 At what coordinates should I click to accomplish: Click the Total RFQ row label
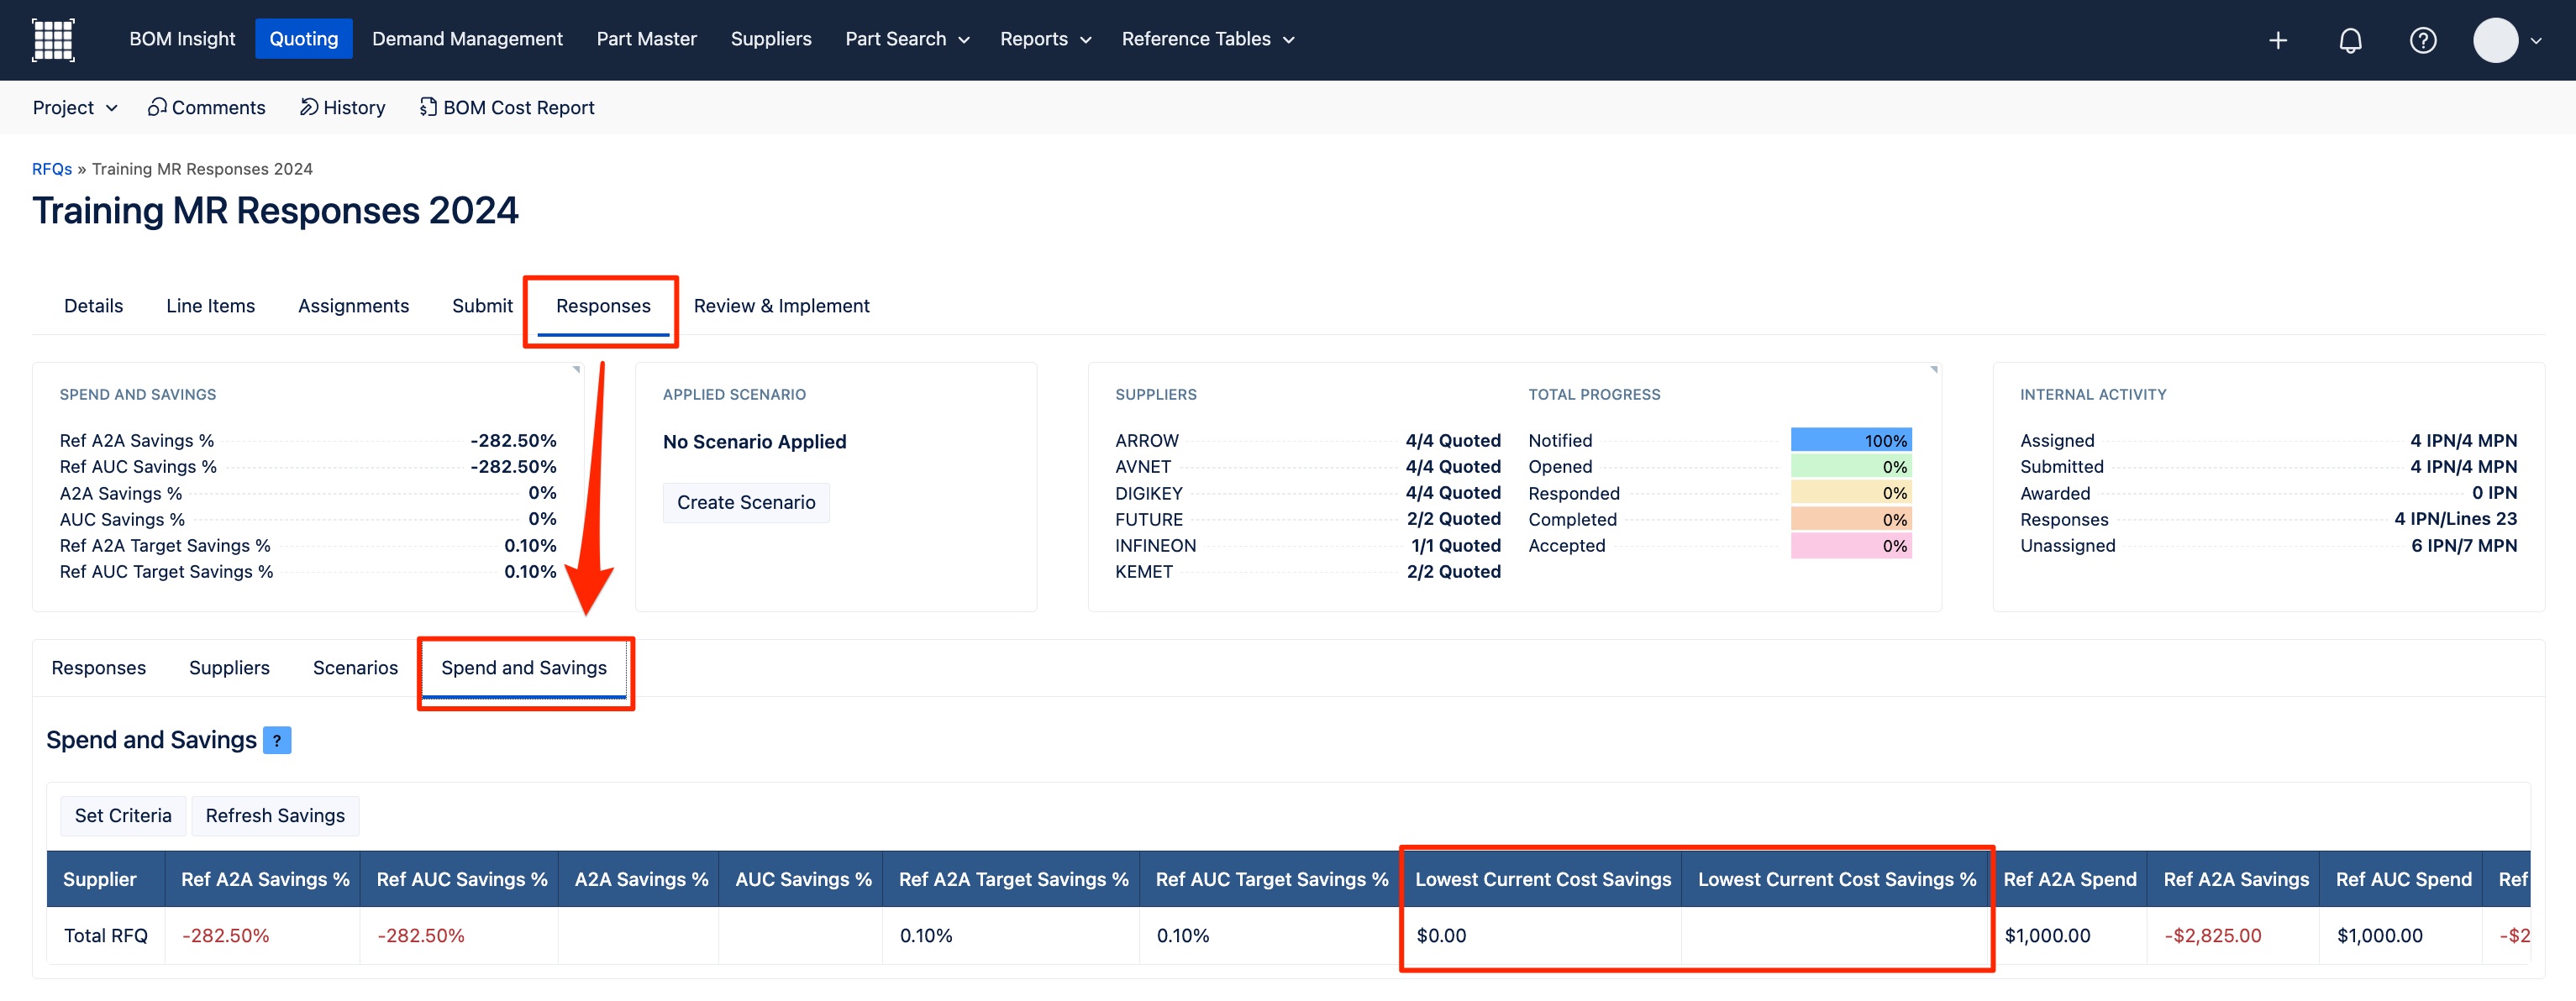tap(105, 936)
